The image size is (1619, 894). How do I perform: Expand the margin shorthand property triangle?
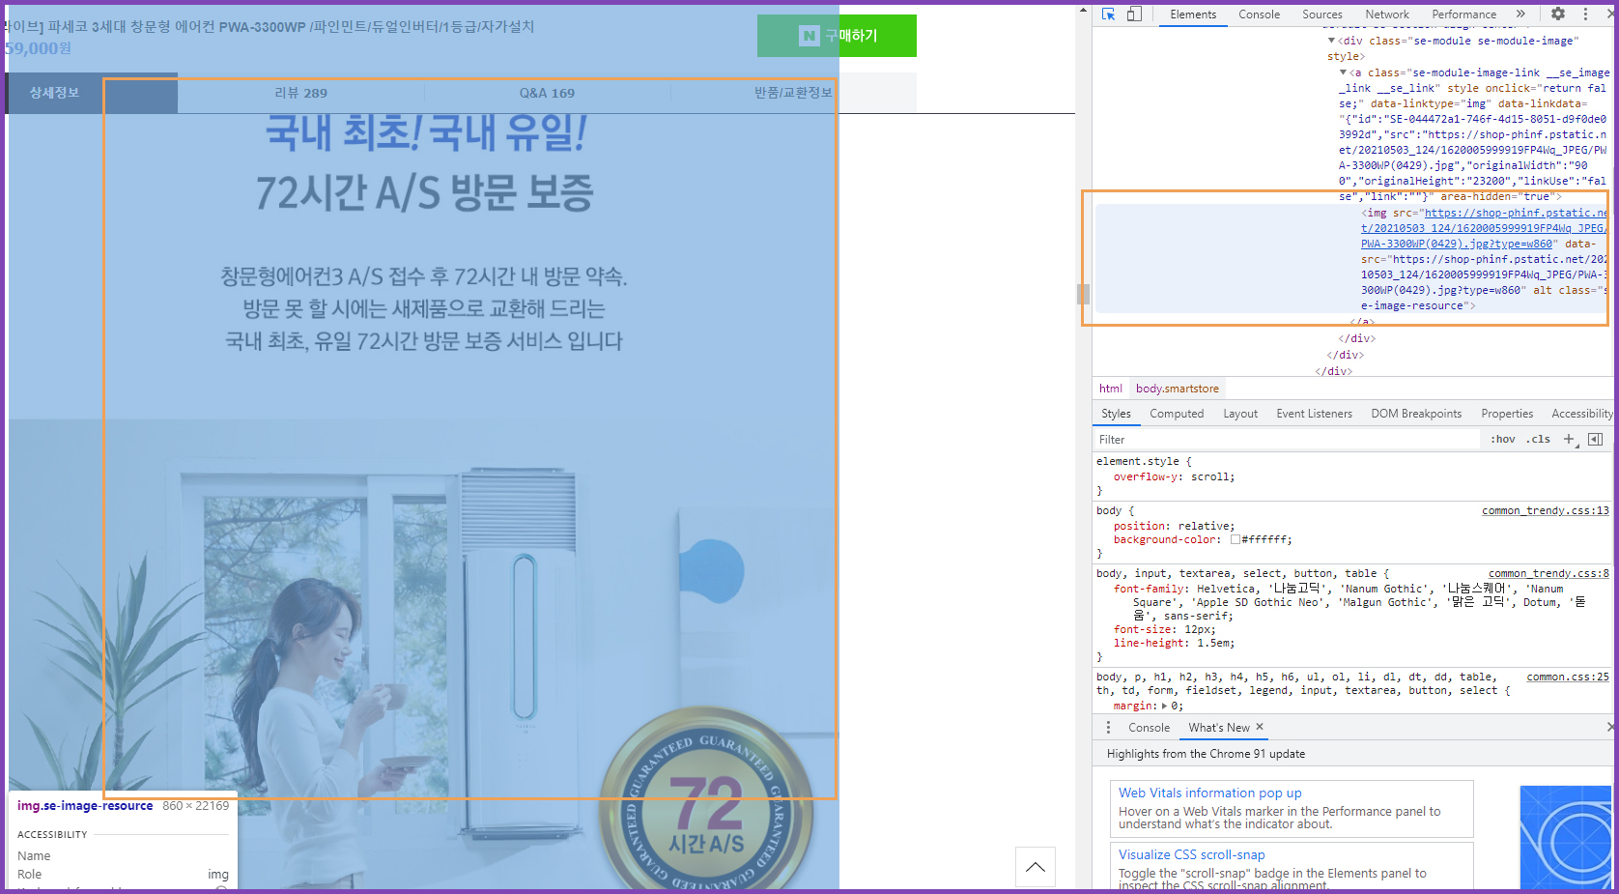[x=1165, y=706]
